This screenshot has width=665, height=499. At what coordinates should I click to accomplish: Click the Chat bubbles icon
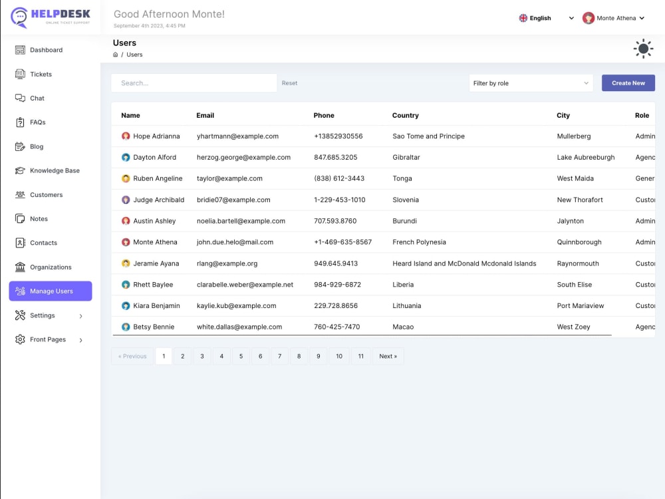(20, 98)
